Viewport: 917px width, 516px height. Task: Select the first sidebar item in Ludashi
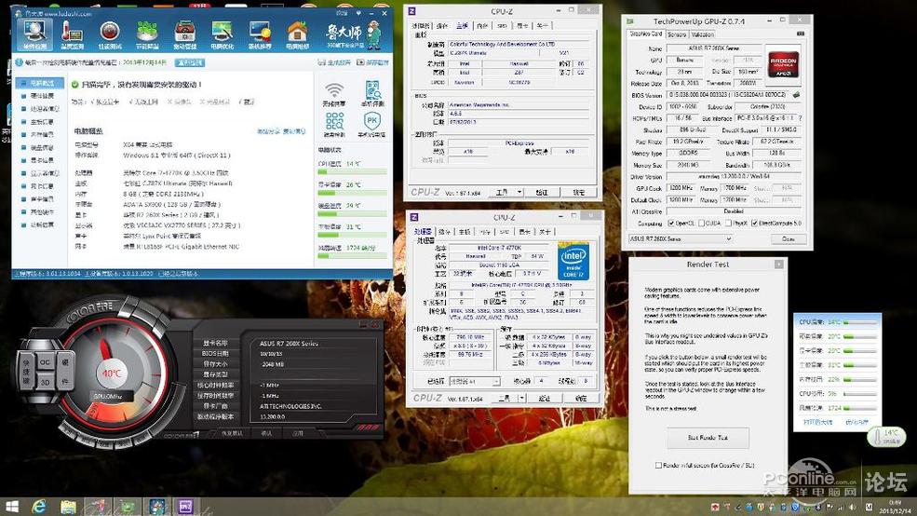[40, 83]
